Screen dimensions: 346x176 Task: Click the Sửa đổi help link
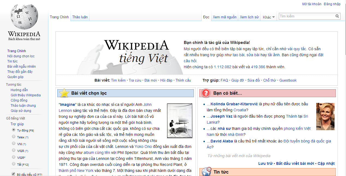[x=254, y=80]
